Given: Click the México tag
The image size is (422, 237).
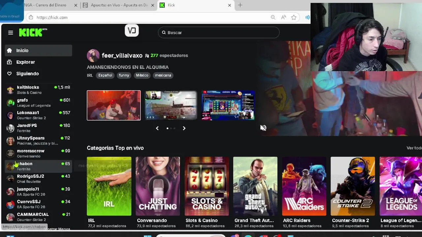Looking at the screenshot, I should [x=142, y=75].
